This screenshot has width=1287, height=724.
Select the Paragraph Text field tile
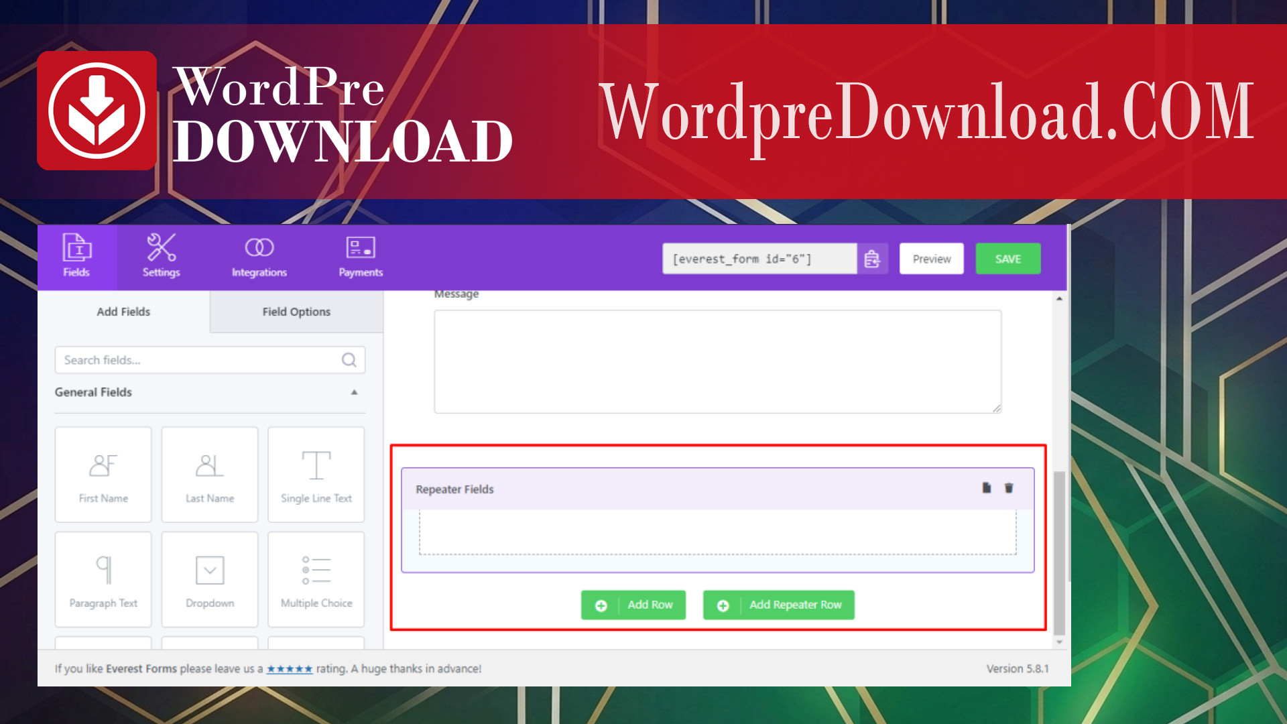[103, 579]
